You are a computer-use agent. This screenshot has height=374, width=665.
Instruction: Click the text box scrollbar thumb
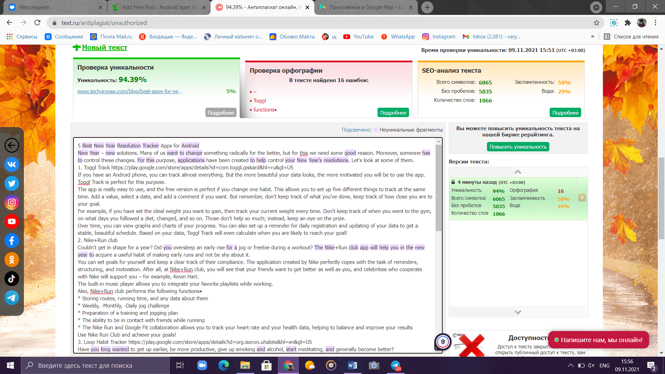438,188
